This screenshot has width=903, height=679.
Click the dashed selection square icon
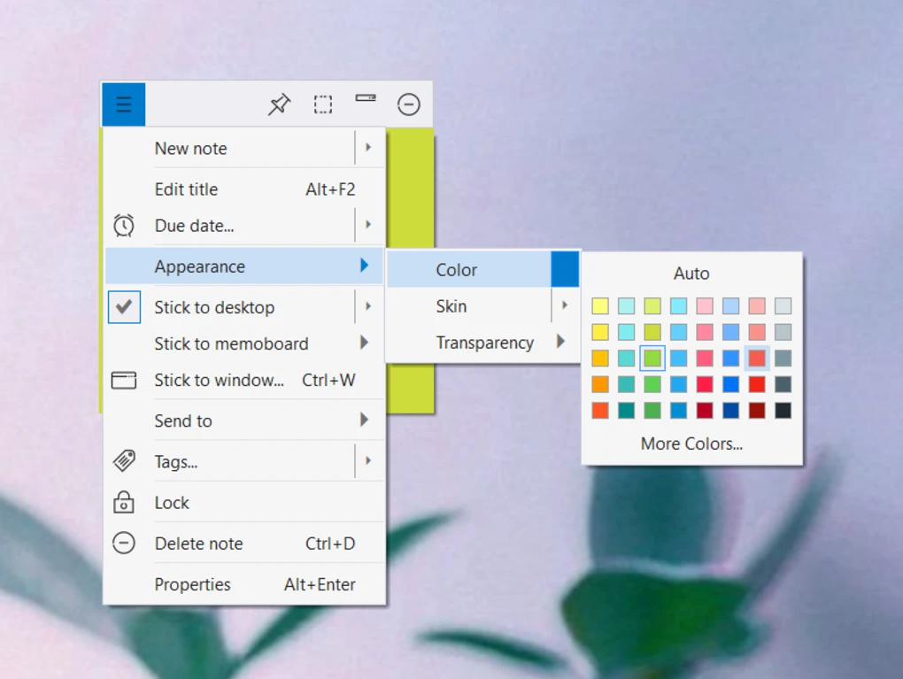(322, 104)
